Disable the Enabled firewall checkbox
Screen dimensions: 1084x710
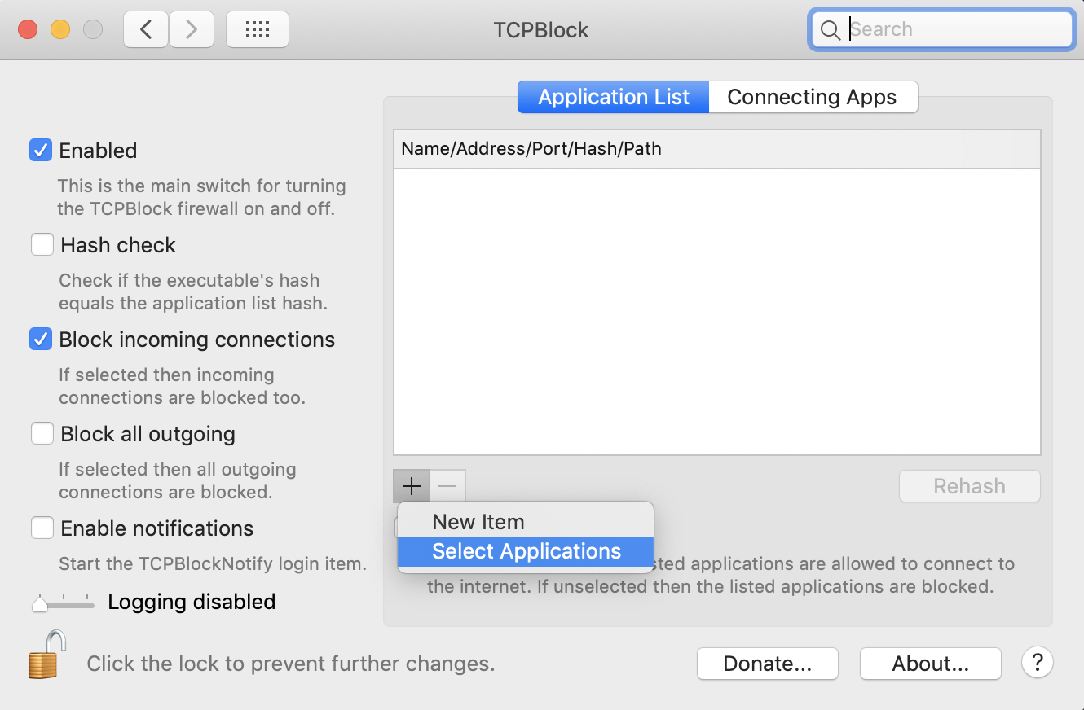pyautogui.click(x=41, y=150)
